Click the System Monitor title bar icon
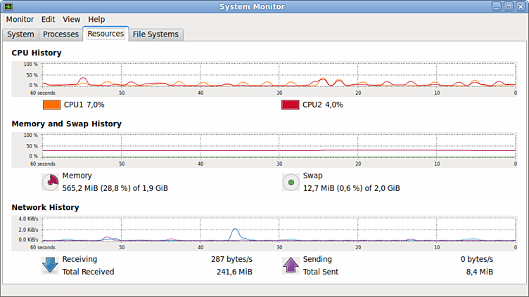The height and width of the screenshot is (297, 529). [x=8, y=6]
